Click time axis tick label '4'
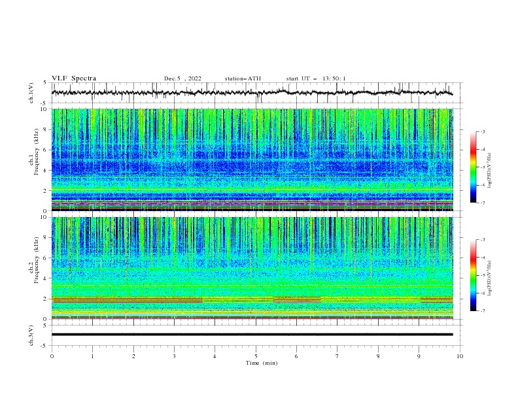The image size is (518, 400). (215, 356)
